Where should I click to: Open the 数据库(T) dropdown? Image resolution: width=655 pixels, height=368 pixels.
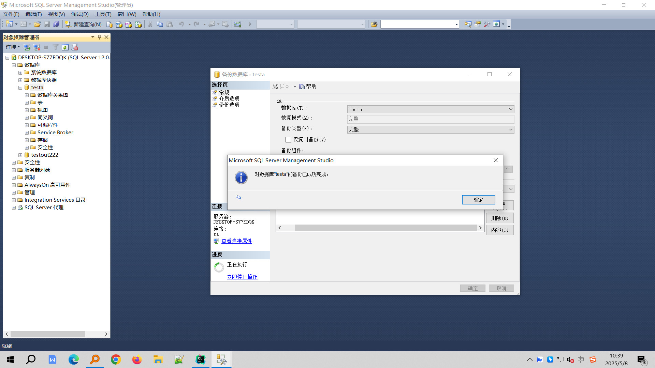click(x=510, y=109)
